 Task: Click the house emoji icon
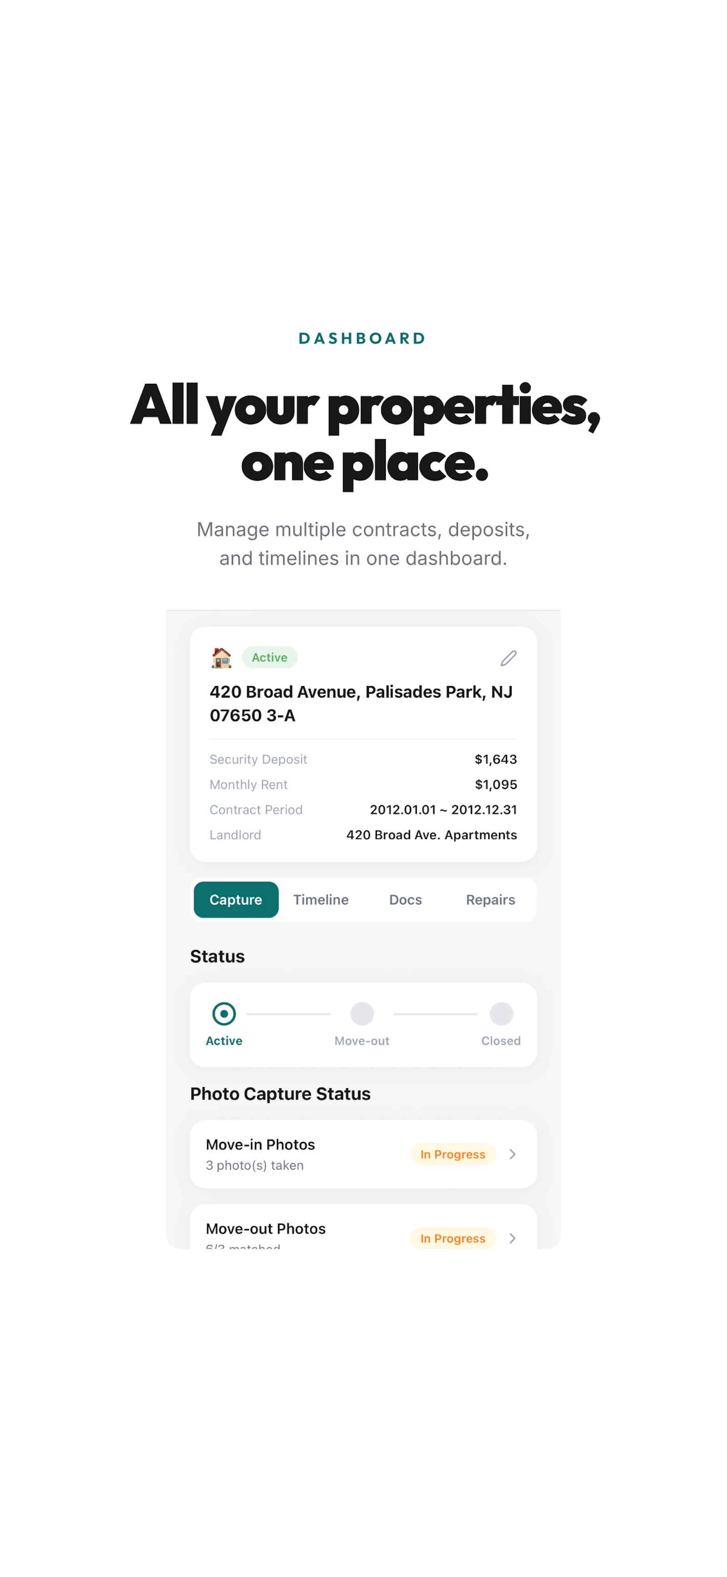(x=222, y=658)
